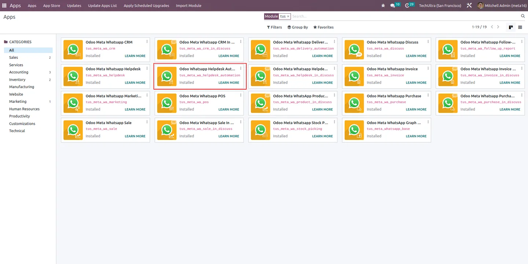Open the Apps menu item
Screen dimensions: 528x264
(32, 6)
